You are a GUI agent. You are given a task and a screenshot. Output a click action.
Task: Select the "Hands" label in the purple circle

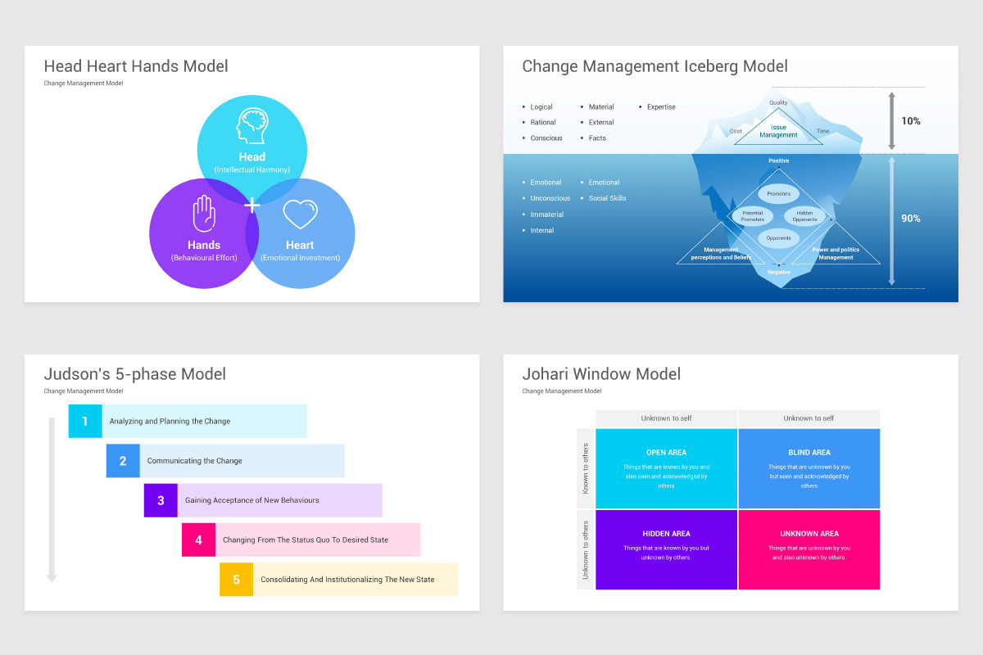(x=204, y=245)
